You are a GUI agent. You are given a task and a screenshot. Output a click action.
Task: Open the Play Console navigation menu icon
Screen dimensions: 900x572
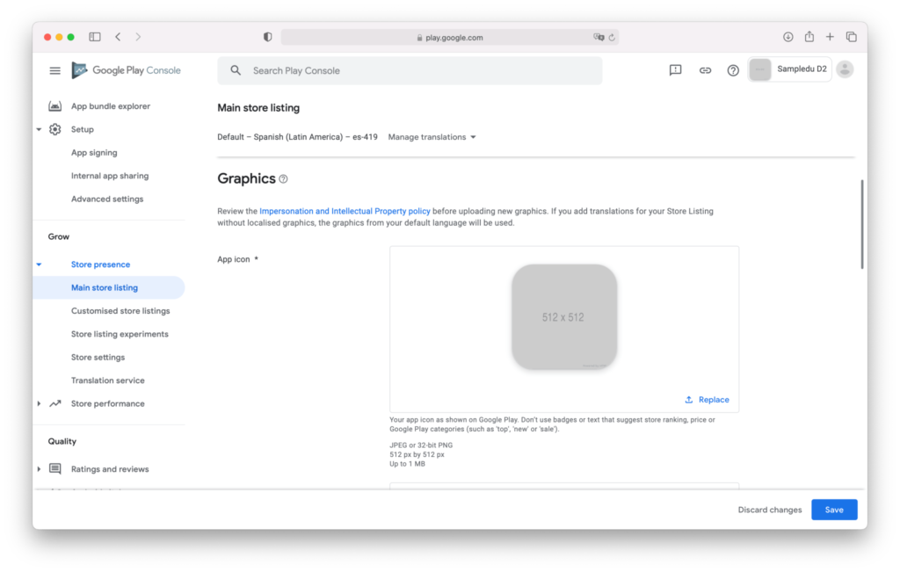click(x=54, y=69)
